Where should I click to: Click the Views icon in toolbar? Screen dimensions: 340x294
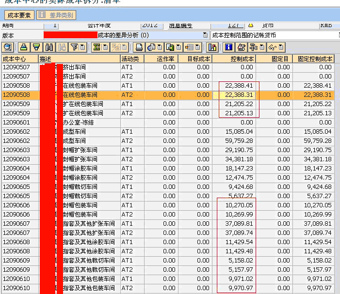[151, 47]
